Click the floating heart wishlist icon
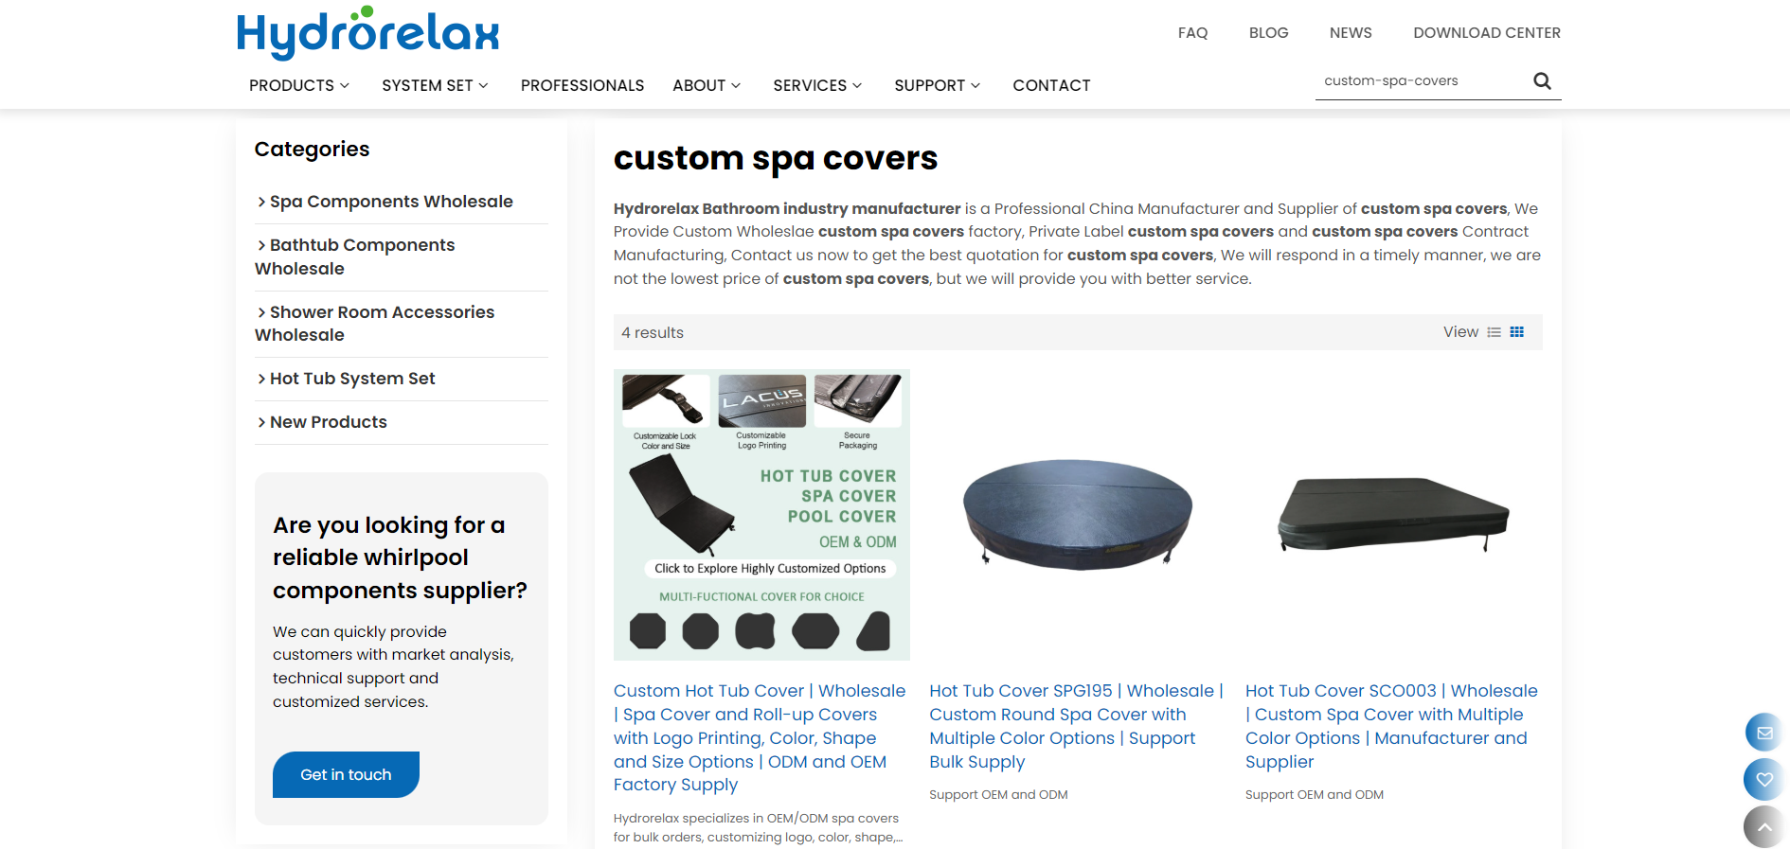The width and height of the screenshot is (1790, 849). click(x=1764, y=779)
